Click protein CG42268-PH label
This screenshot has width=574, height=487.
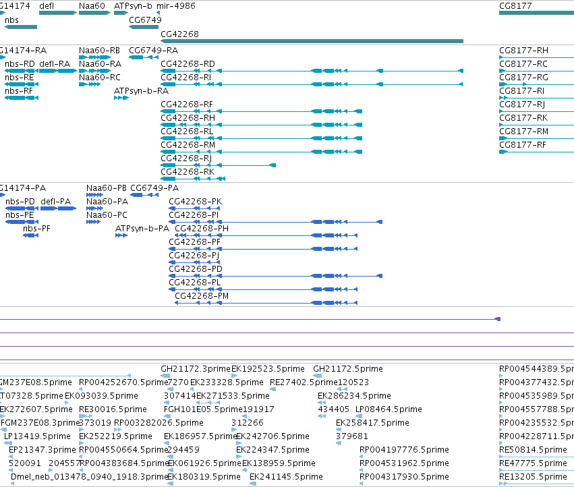coord(202,229)
